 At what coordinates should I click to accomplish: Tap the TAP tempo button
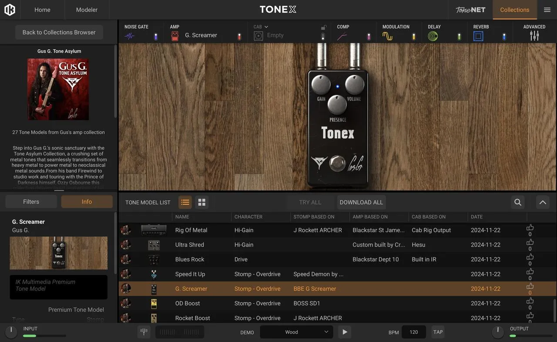[x=438, y=332]
